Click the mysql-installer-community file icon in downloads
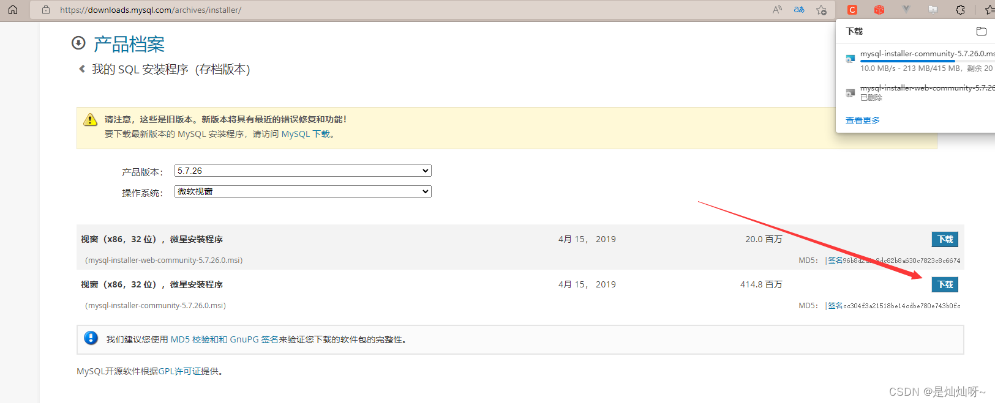995x403 pixels. coord(850,59)
